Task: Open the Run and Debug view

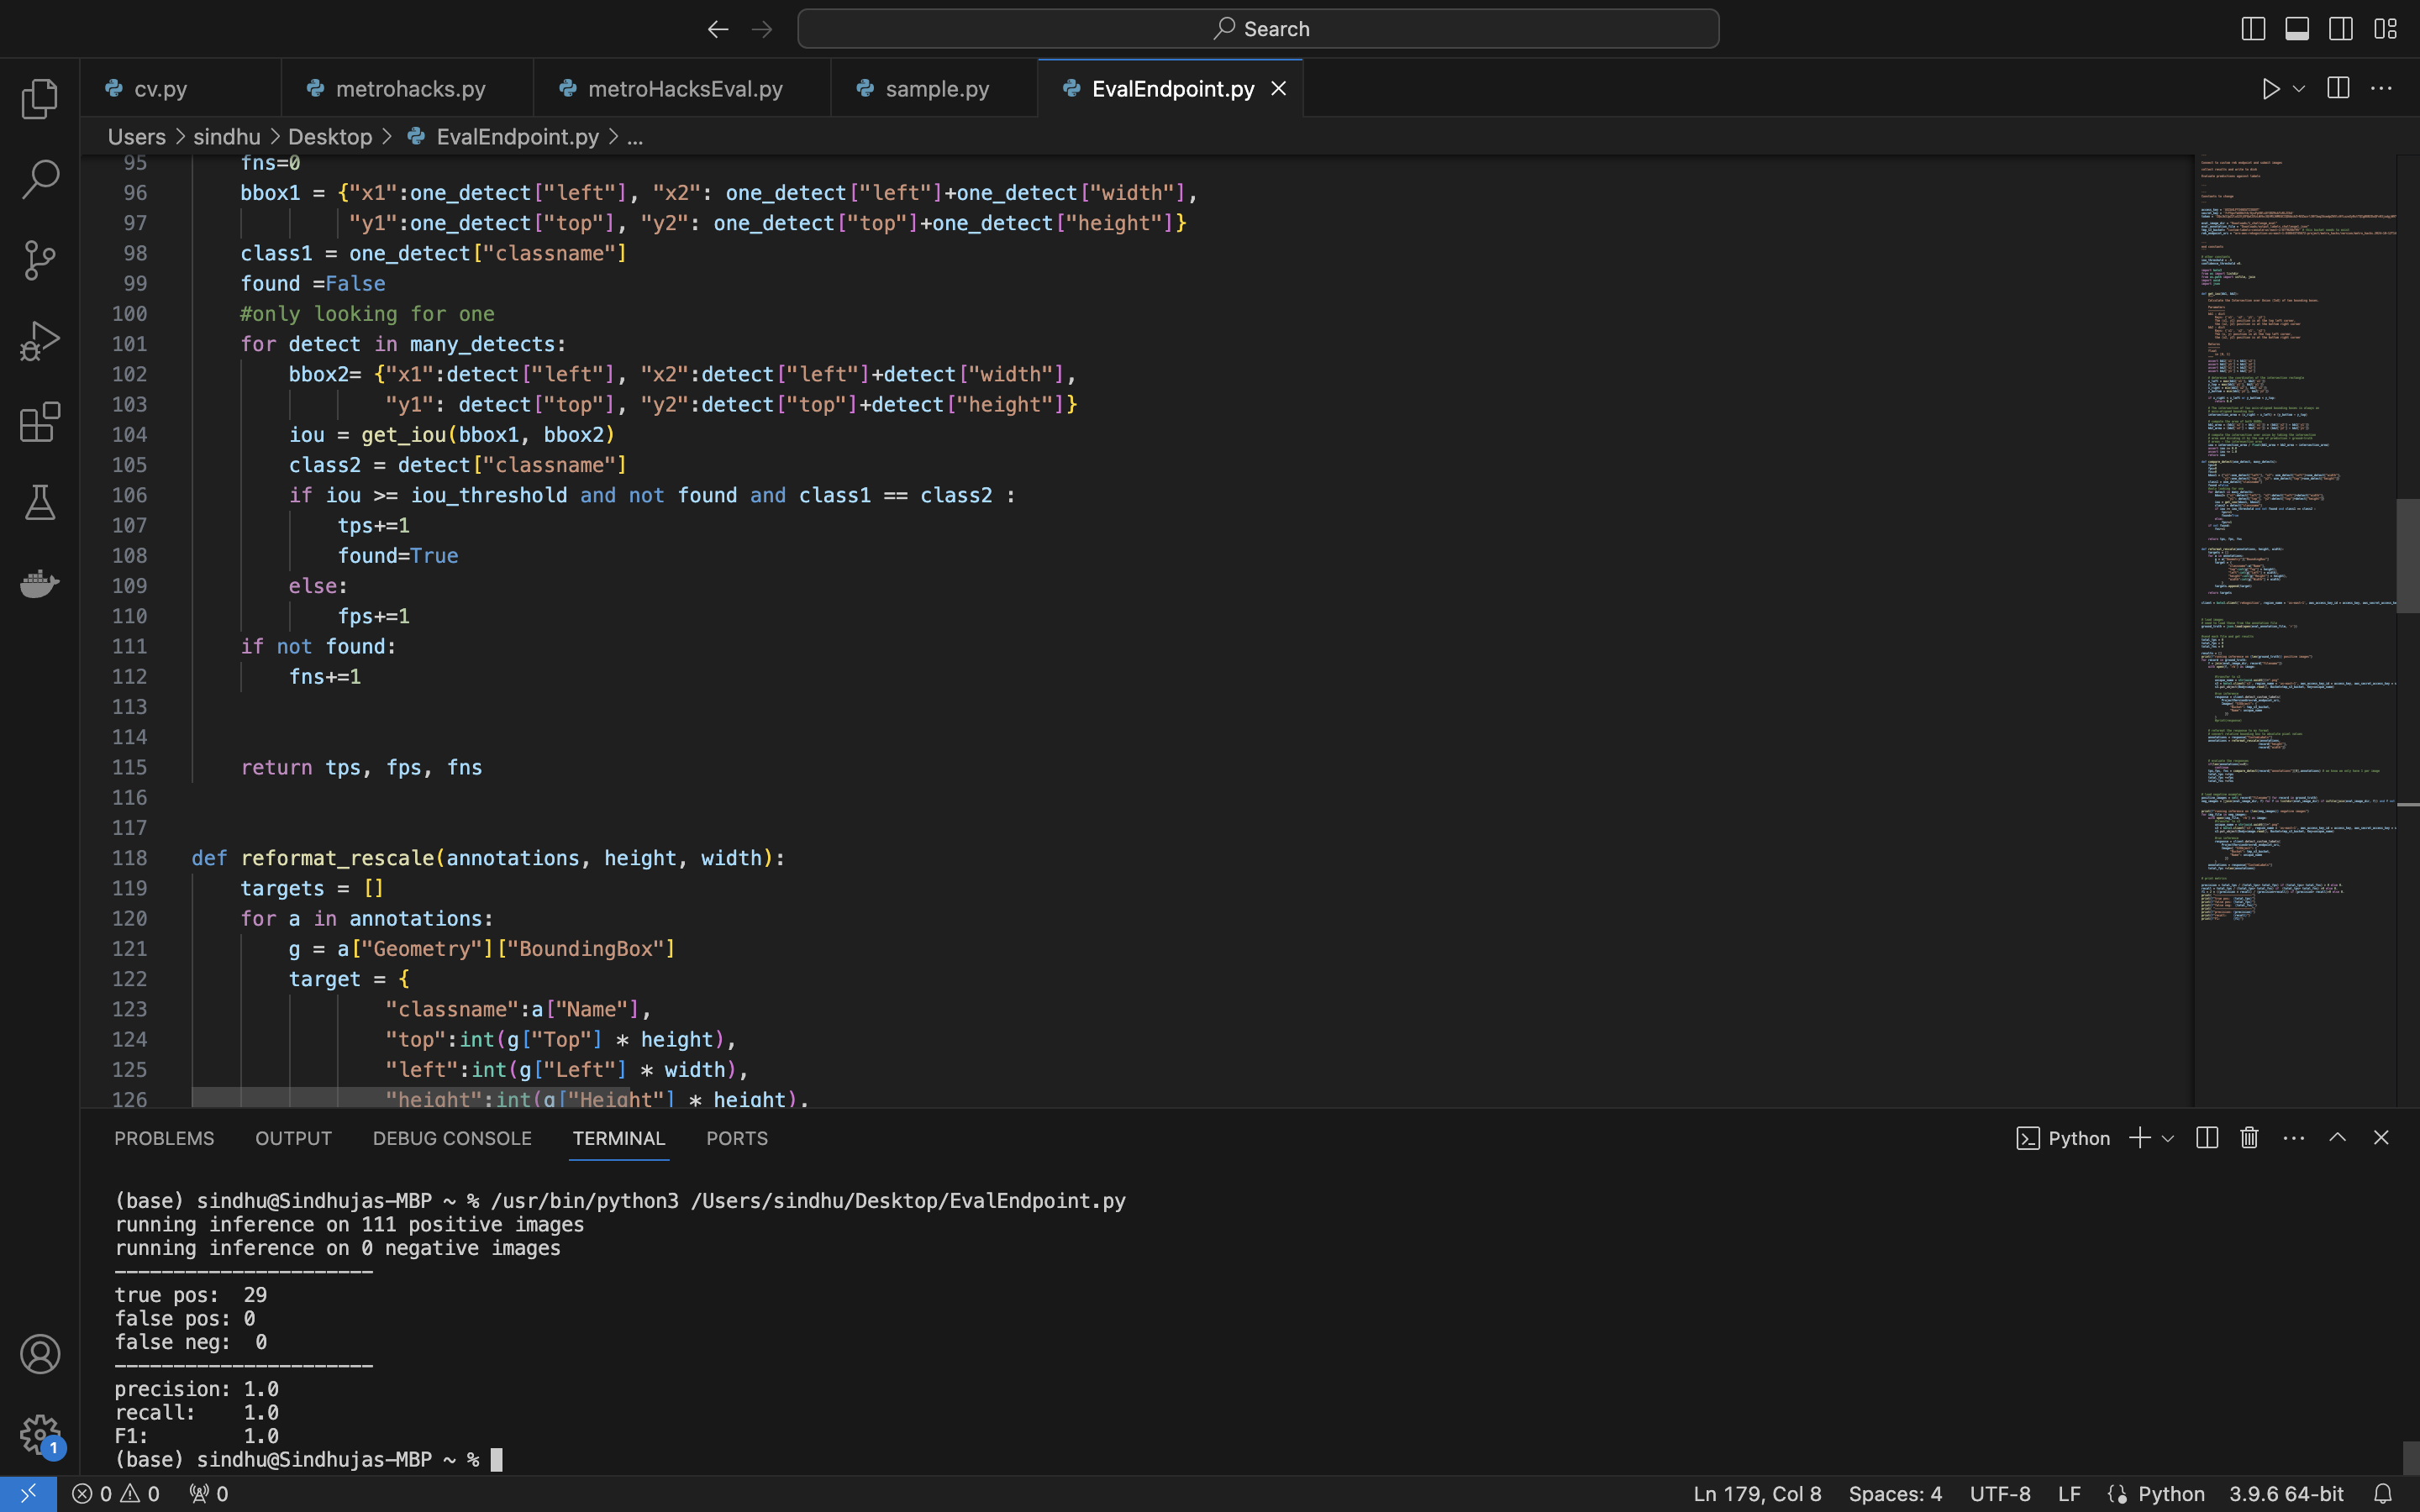Action: pyautogui.click(x=40, y=341)
